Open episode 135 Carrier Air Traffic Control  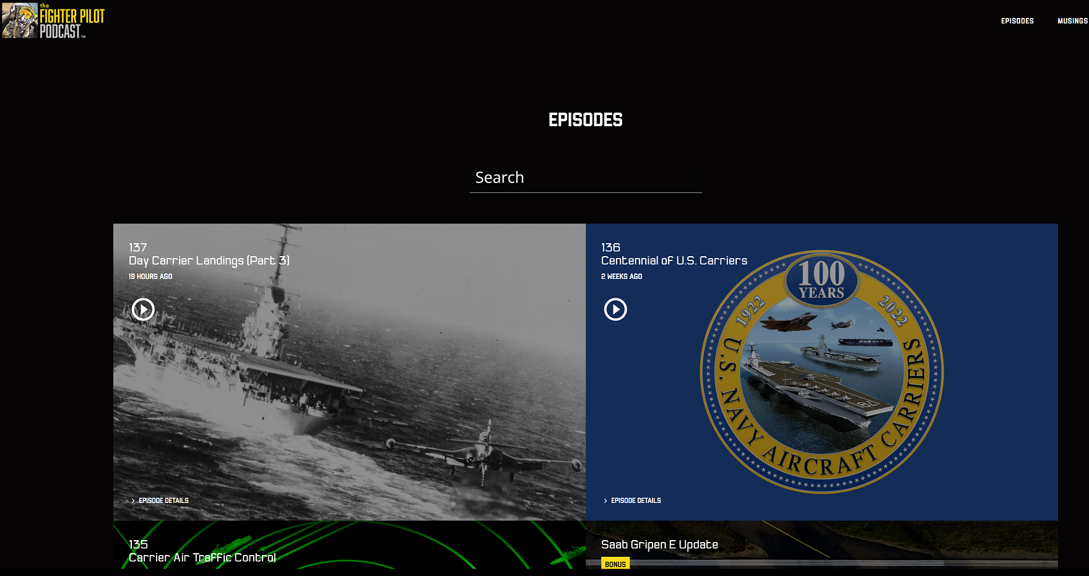pos(202,557)
